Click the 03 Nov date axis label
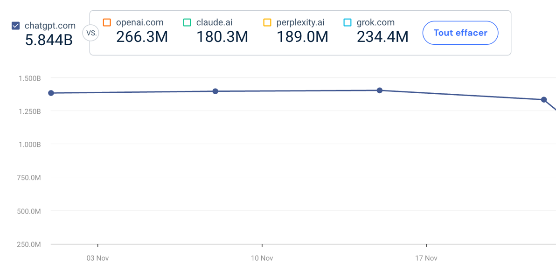 98,258
